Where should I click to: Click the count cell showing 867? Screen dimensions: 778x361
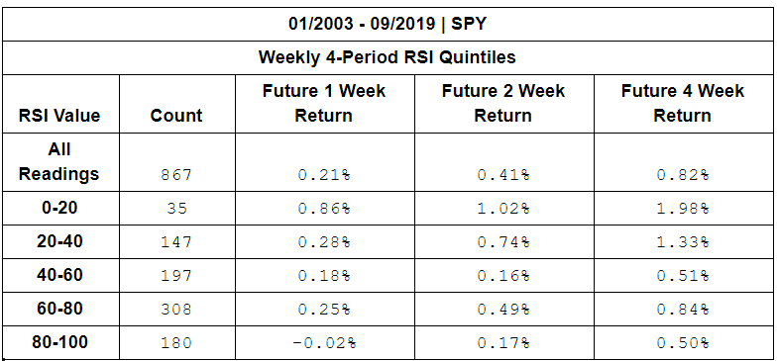[x=176, y=175]
